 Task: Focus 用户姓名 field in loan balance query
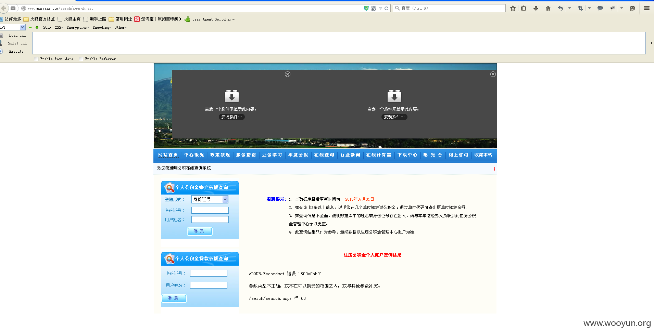[x=209, y=285]
